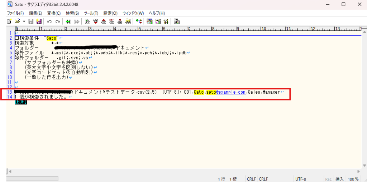367x182 pixels.
Task: Click the Find binoculars icon
Action: pos(87,21)
